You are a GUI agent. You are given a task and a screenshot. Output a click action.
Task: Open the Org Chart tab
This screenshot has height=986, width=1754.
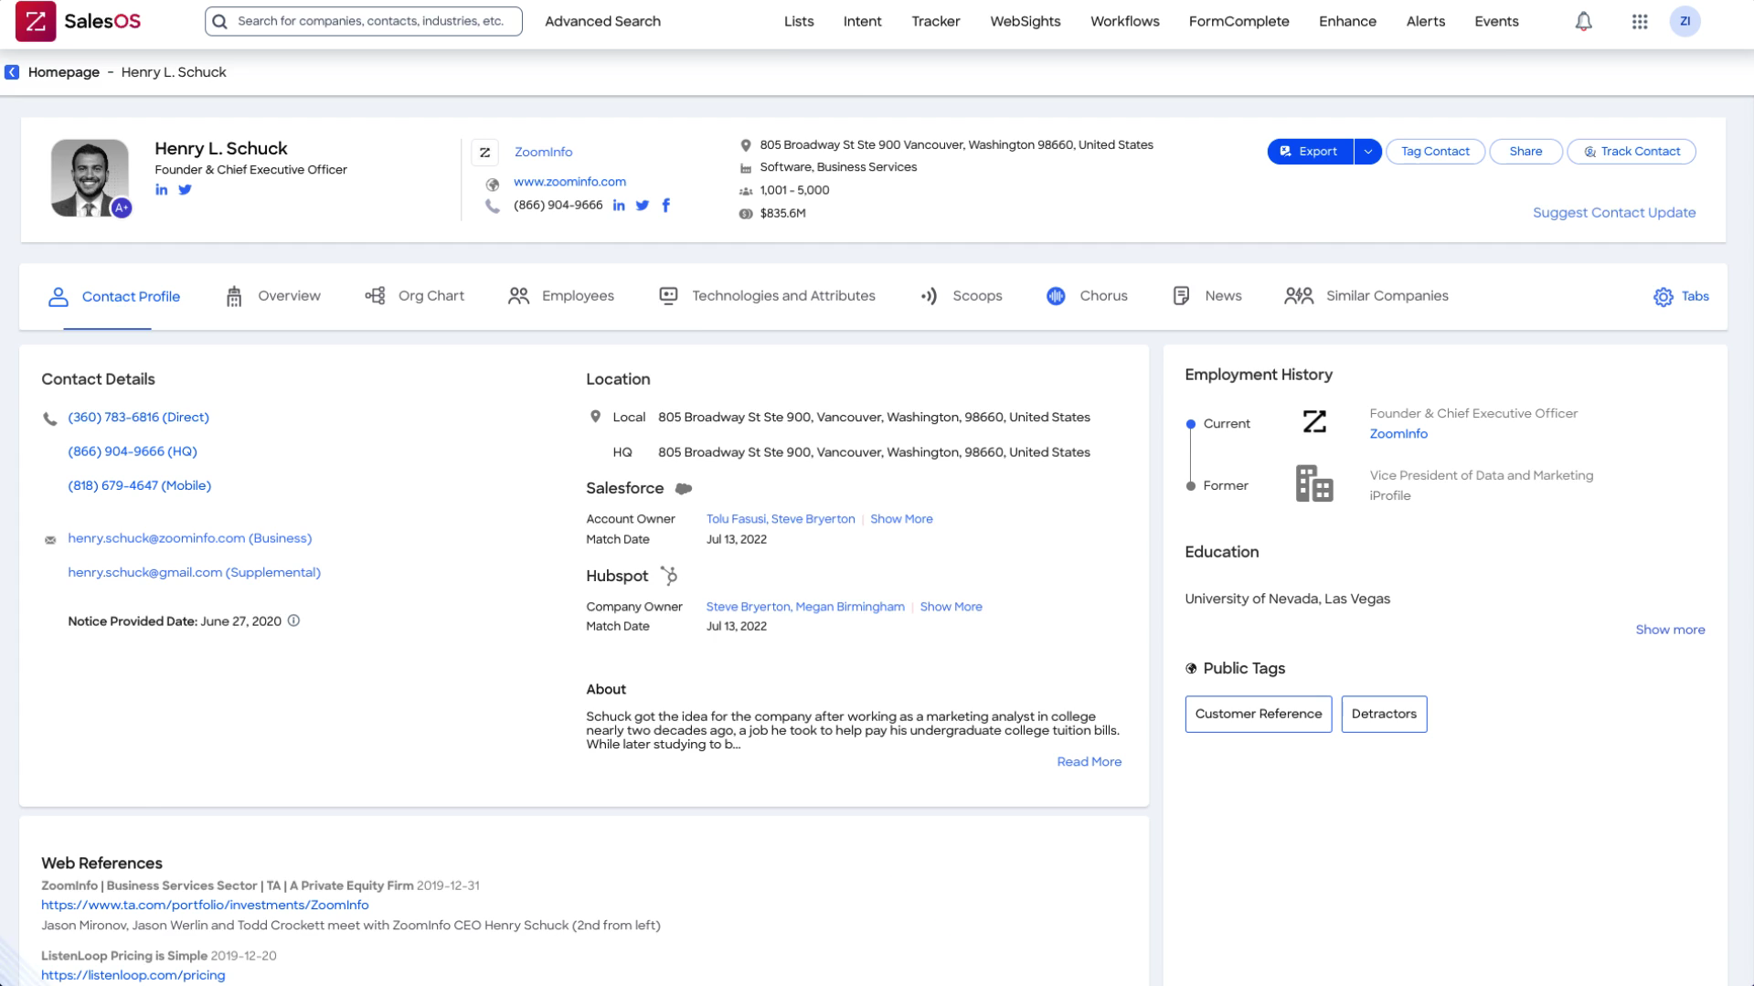pyautogui.click(x=415, y=296)
